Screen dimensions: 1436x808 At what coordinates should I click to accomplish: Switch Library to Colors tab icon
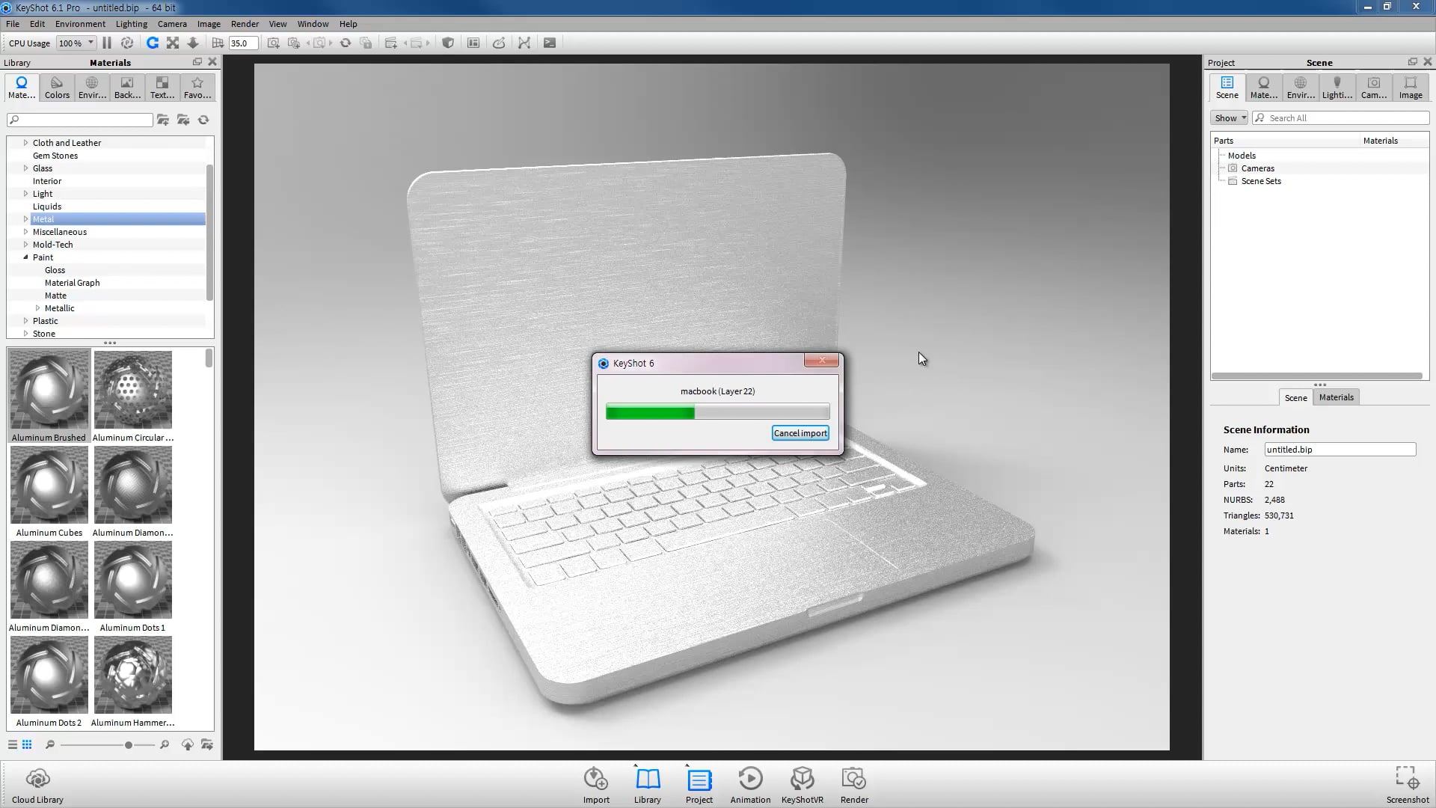[57, 88]
